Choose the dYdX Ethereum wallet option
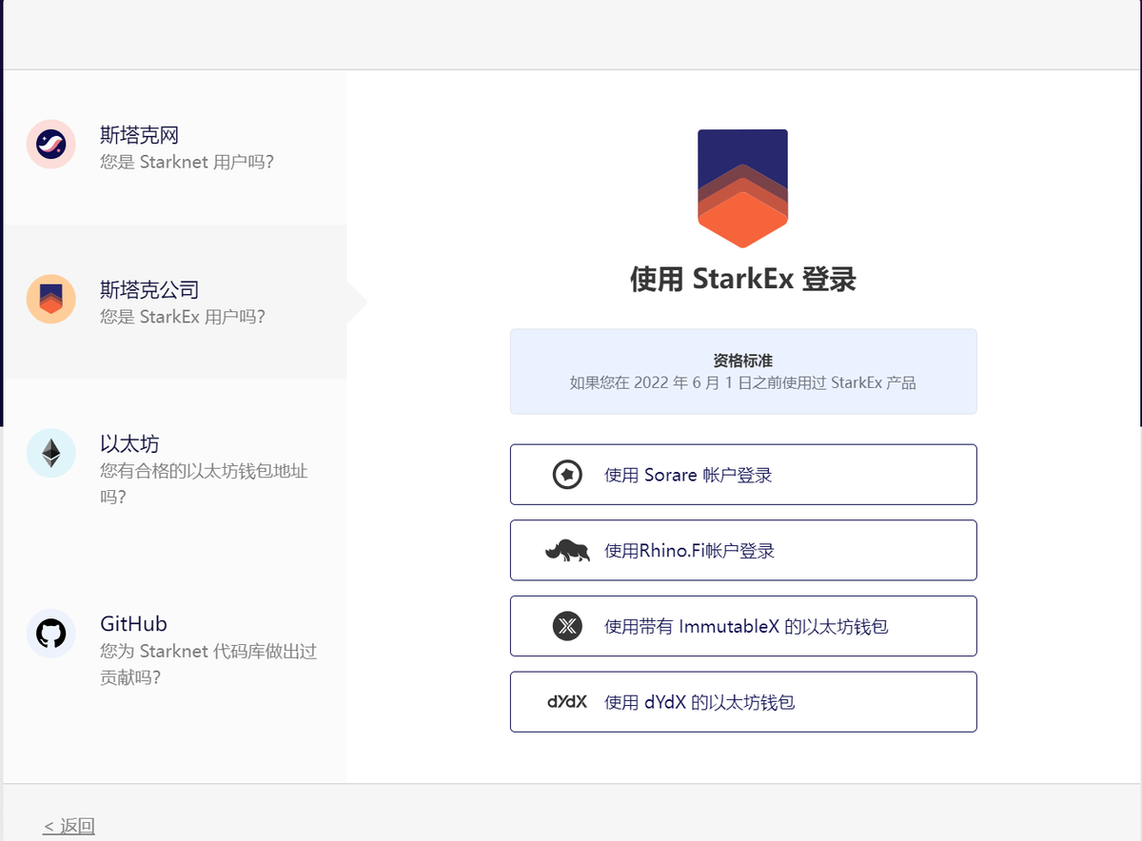The width and height of the screenshot is (1142, 841). [743, 701]
